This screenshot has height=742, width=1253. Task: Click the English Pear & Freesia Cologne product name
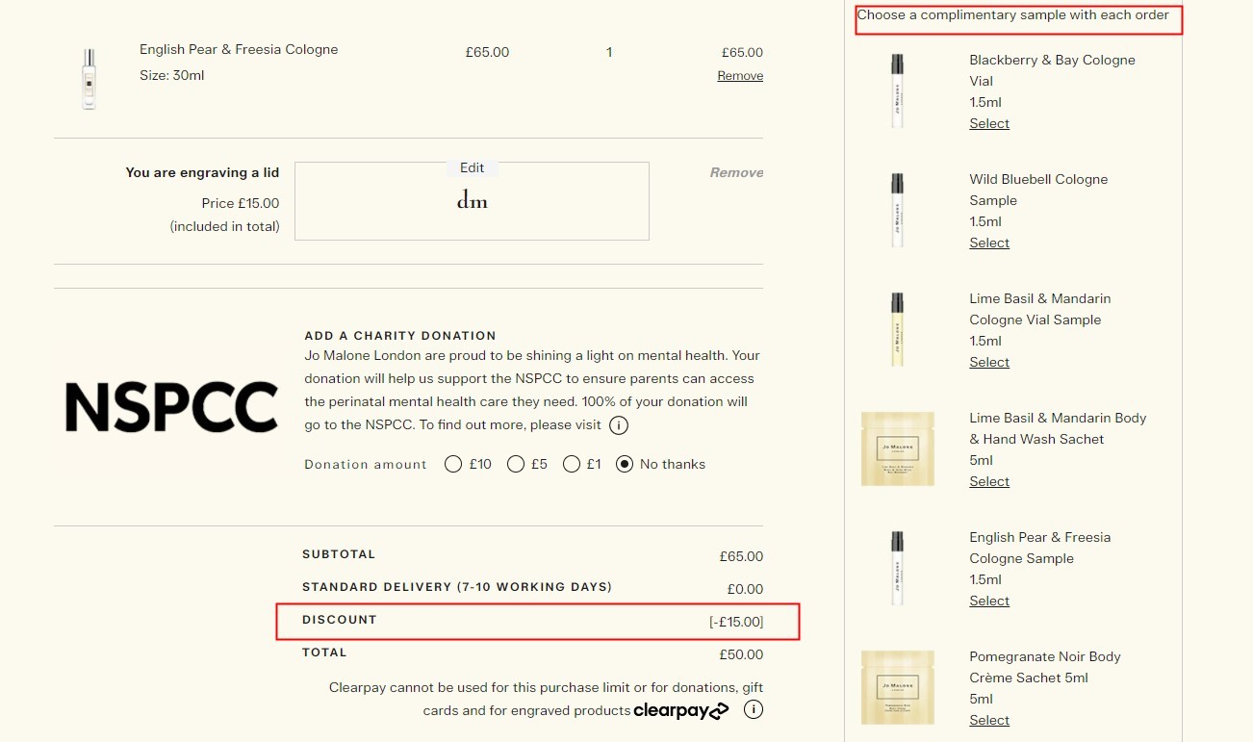tap(239, 49)
